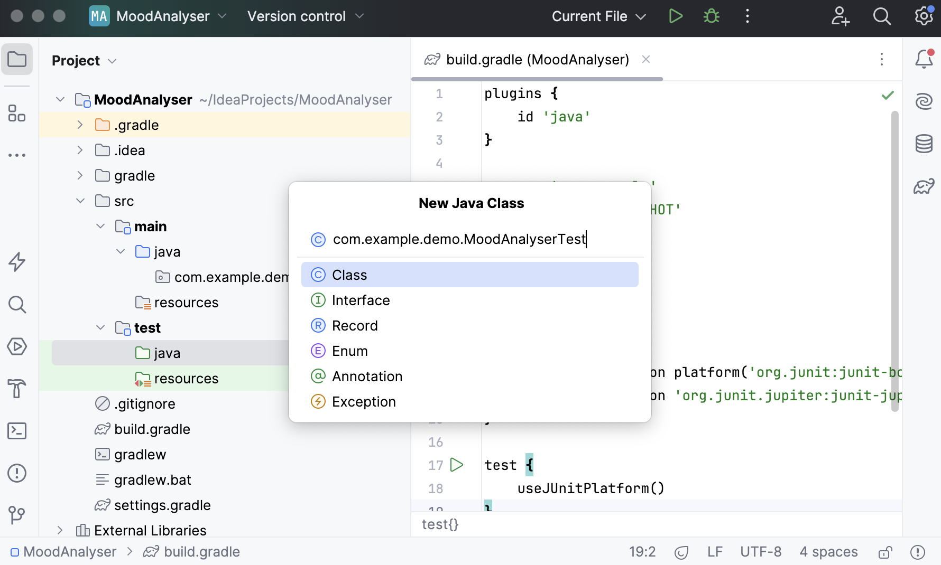Close the build.gradle editor tab
The width and height of the screenshot is (941, 565).
coord(645,60)
